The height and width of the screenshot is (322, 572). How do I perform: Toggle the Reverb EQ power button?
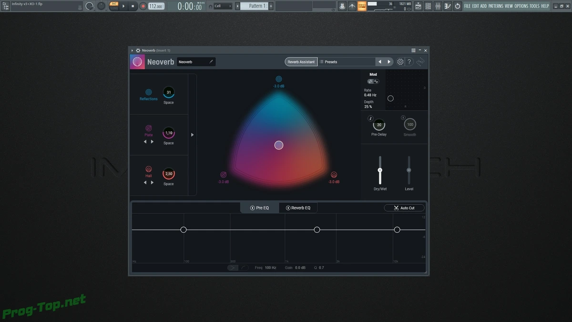tap(288, 208)
